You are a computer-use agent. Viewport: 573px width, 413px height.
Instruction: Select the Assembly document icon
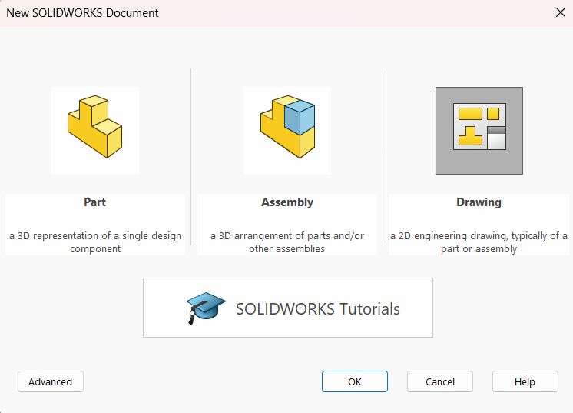[287, 131]
